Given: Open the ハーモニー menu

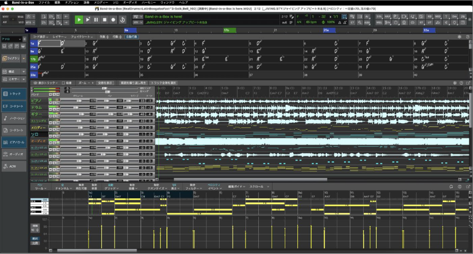Looking at the screenshot, I should pos(148,3).
